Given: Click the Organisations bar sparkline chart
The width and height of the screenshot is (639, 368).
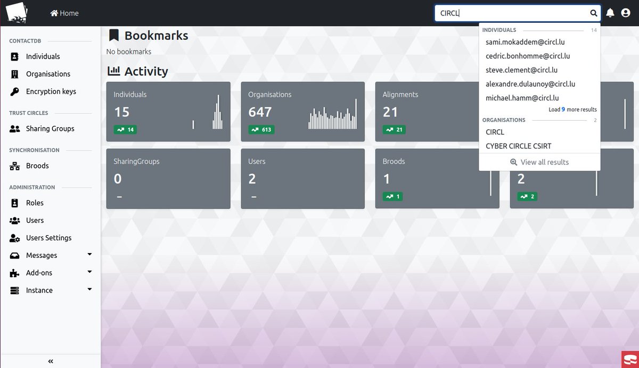Looking at the screenshot, I should pyautogui.click(x=332, y=114).
